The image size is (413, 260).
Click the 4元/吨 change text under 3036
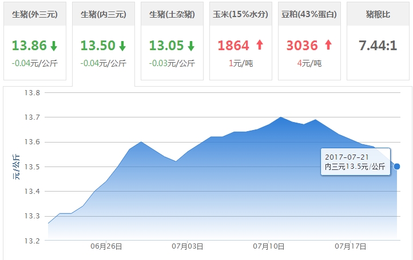pyautogui.click(x=309, y=63)
